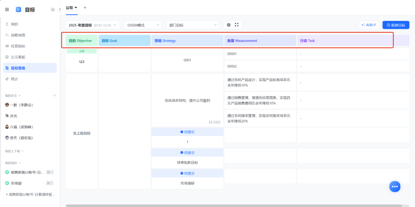Open the 2025-年度目标 period dropdown
The image size is (415, 207).
93,25
